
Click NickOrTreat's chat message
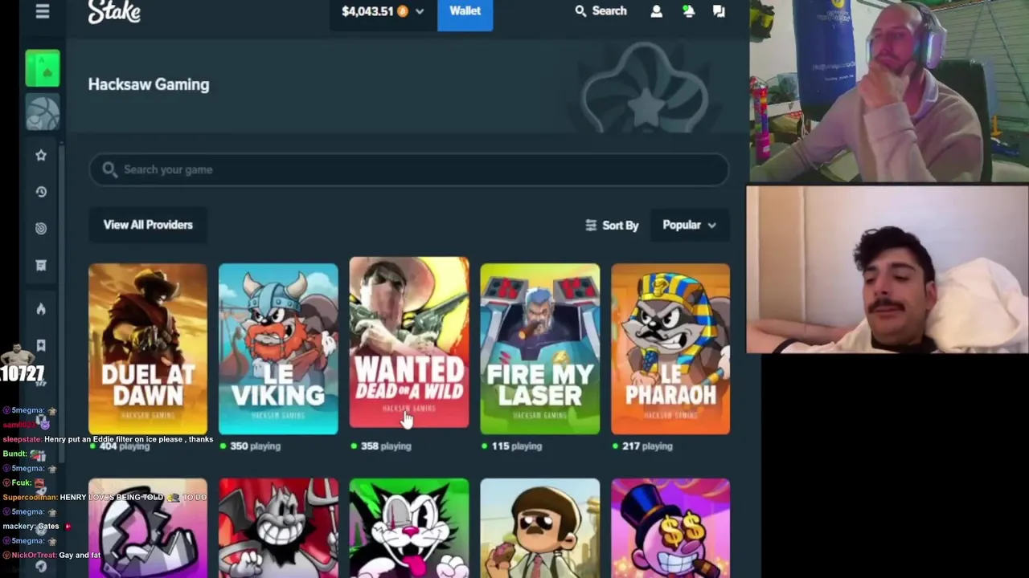(x=51, y=555)
